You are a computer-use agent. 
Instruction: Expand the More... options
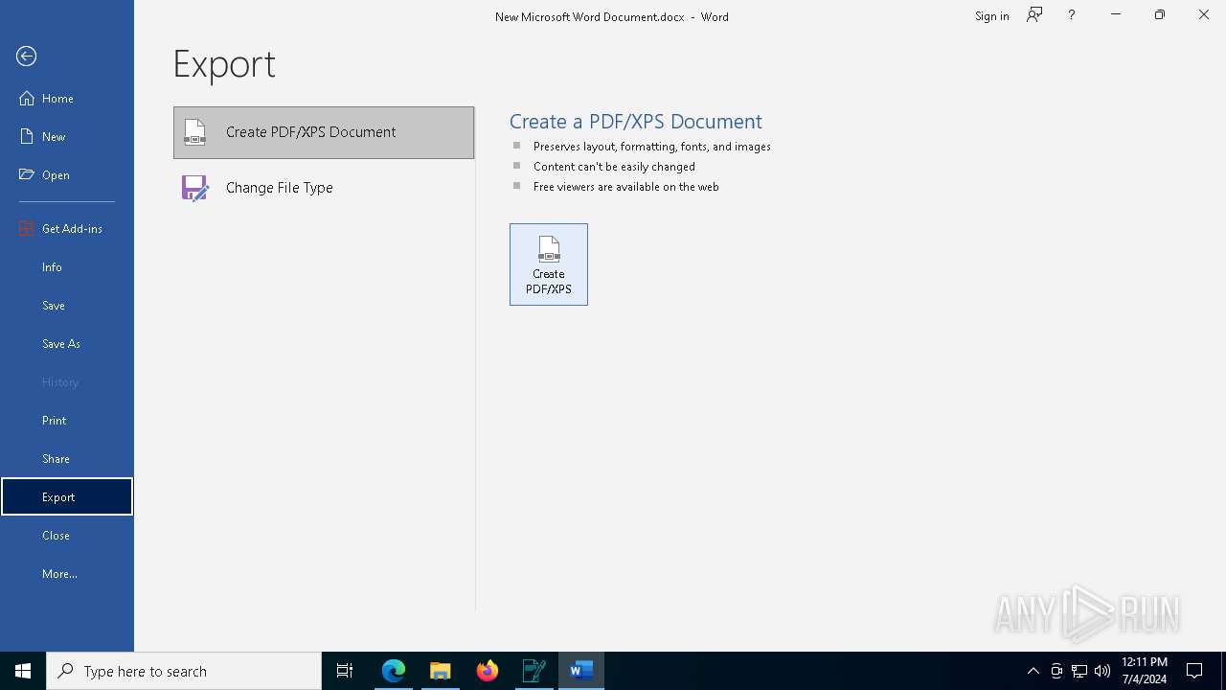click(67, 574)
